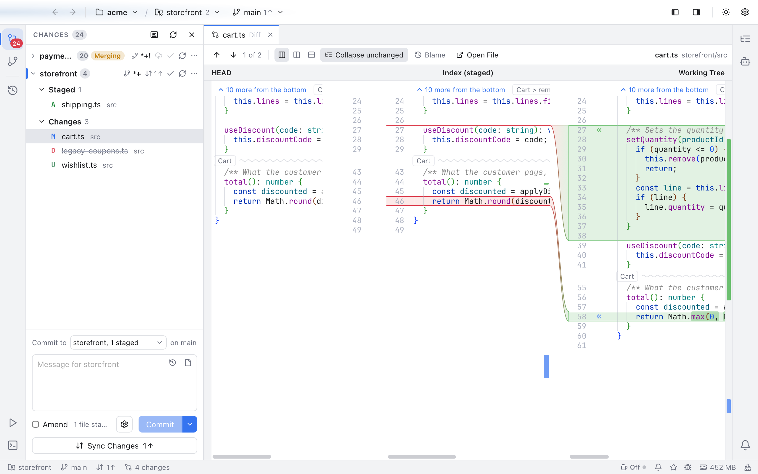Open cart.ts with Open File button
Screen dimensions: 758x474
(477, 55)
